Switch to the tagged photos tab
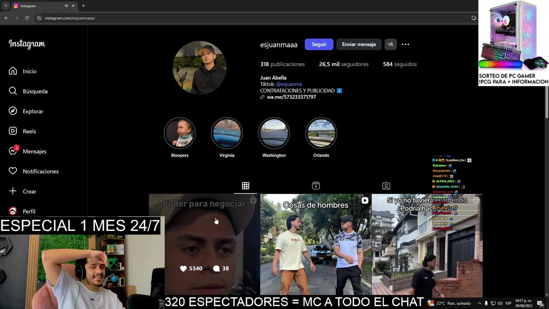 (x=386, y=186)
